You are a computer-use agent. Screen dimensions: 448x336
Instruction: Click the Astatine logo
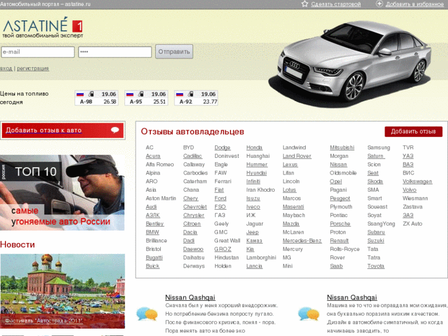[x=43, y=28]
